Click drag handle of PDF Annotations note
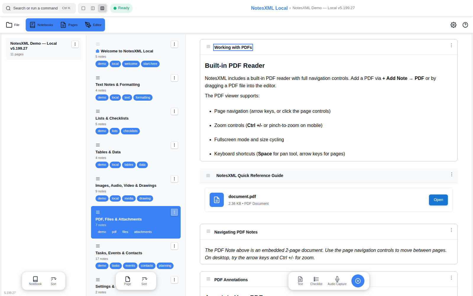Viewport: 473px width, 296px height. pyautogui.click(x=208, y=279)
